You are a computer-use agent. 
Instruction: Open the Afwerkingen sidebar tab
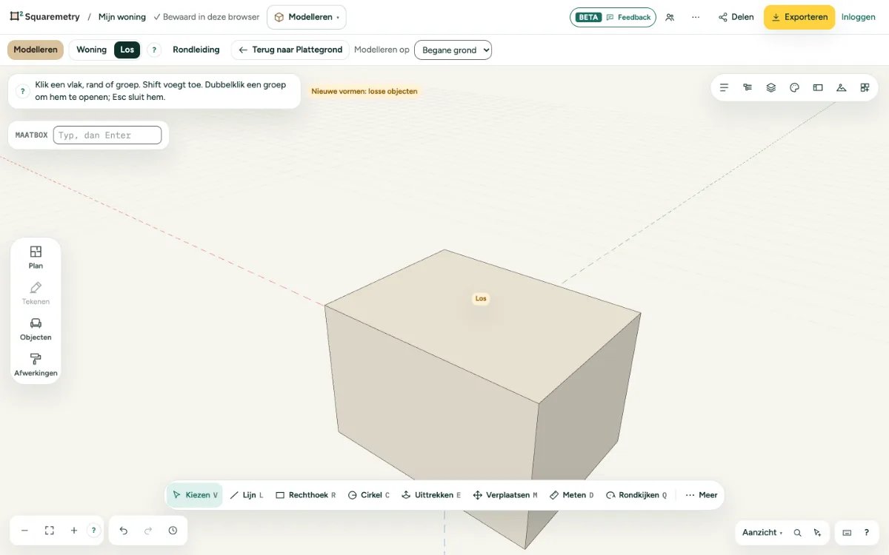click(x=36, y=364)
